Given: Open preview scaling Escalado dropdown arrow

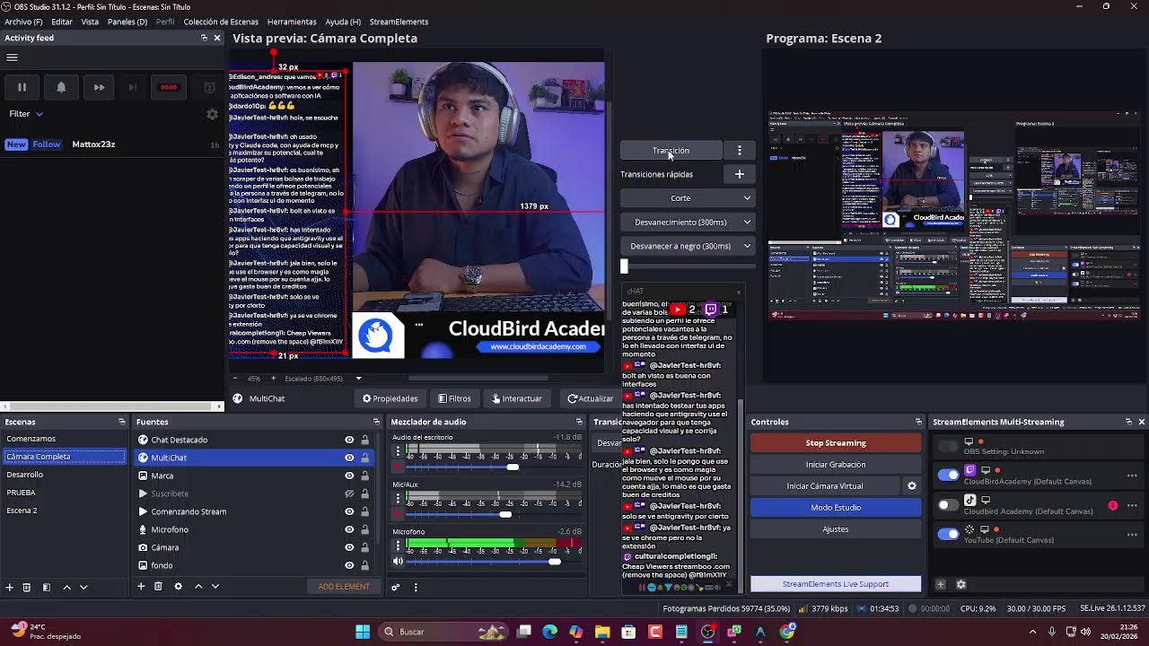Looking at the screenshot, I should (x=358, y=379).
